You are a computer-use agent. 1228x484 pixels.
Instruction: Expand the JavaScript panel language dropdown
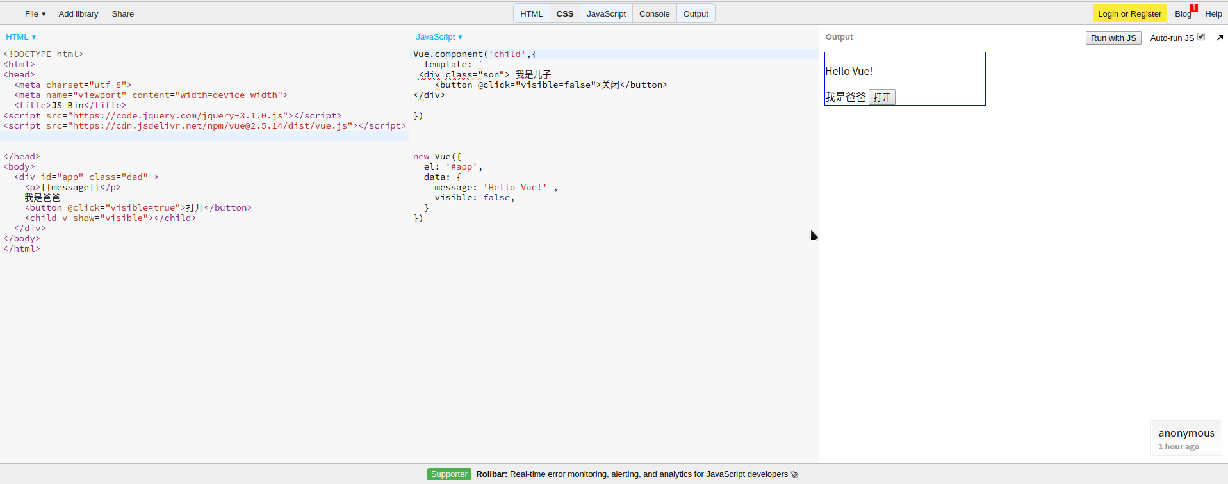[439, 37]
